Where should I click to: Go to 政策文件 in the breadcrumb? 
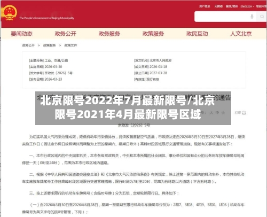pyautogui.click(x=70, y=45)
